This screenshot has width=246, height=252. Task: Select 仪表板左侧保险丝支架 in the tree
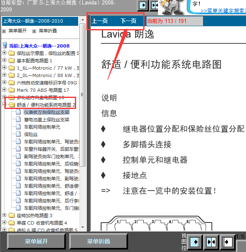coord(47,112)
